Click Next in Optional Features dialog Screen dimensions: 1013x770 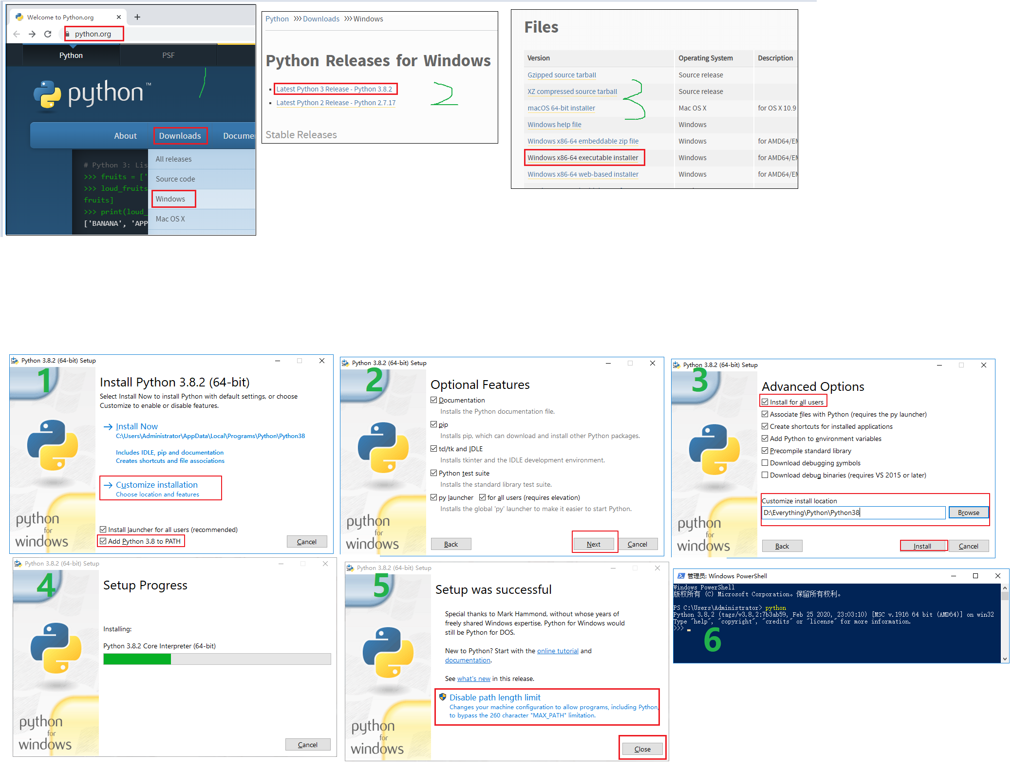point(594,544)
